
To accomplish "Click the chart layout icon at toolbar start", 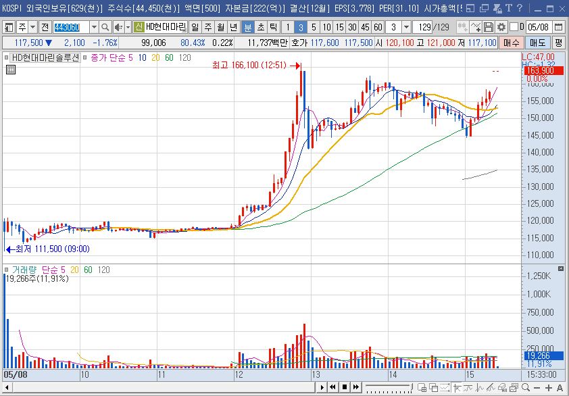I will 9,27.
